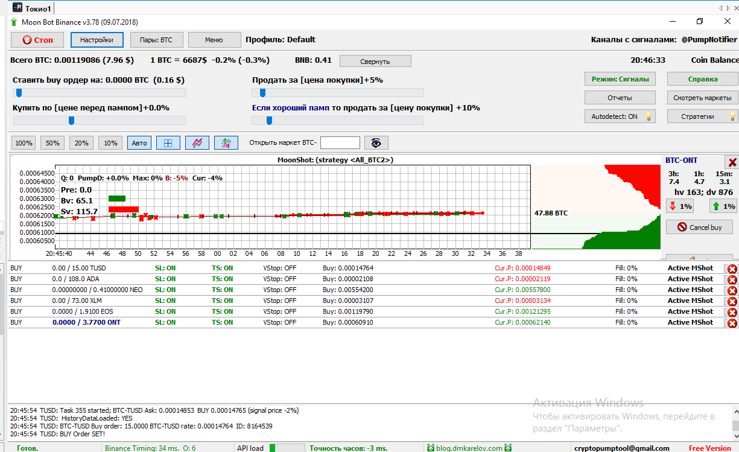Click the red X to close the BTC-ONT chart

tap(732, 162)
